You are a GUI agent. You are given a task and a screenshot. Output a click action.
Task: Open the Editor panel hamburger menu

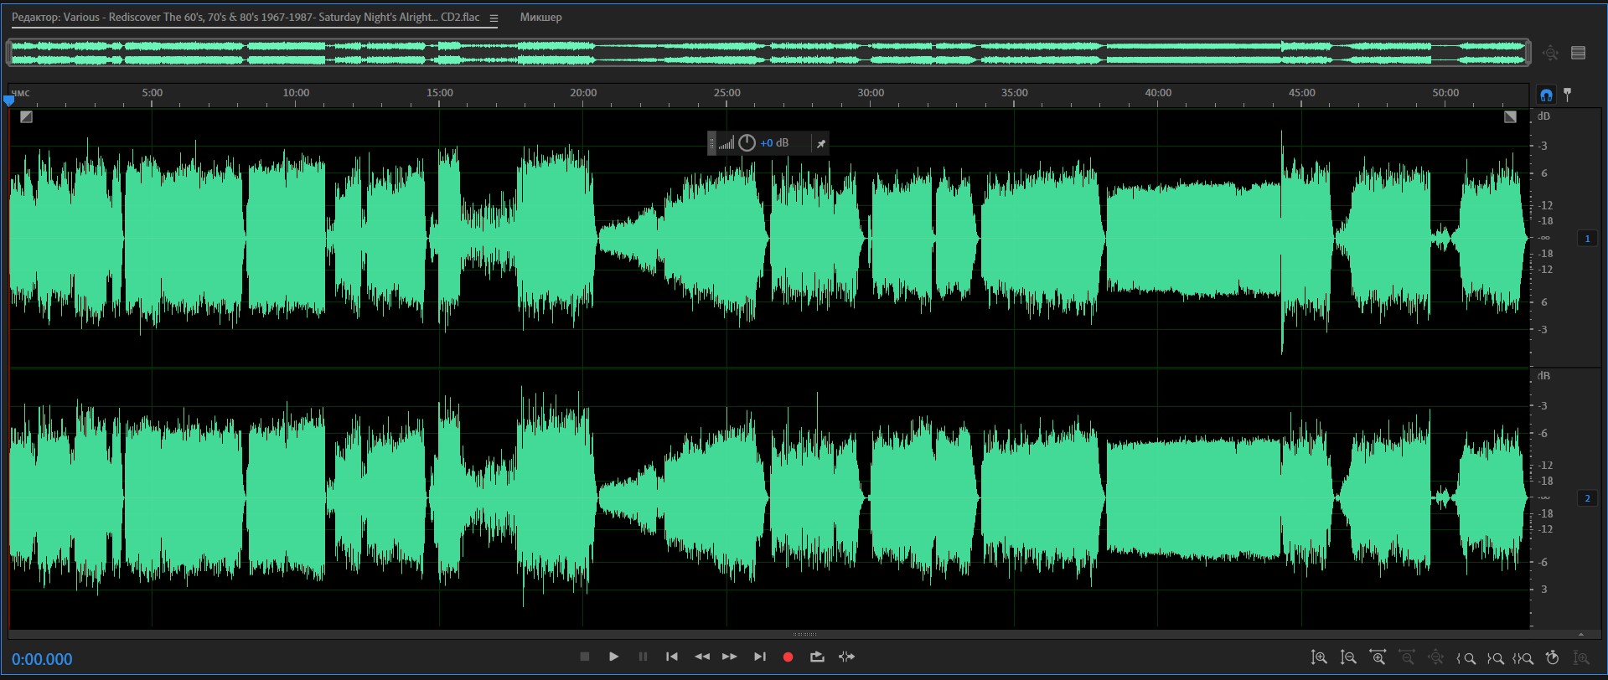pyautogui.click(x=494, y=18)
